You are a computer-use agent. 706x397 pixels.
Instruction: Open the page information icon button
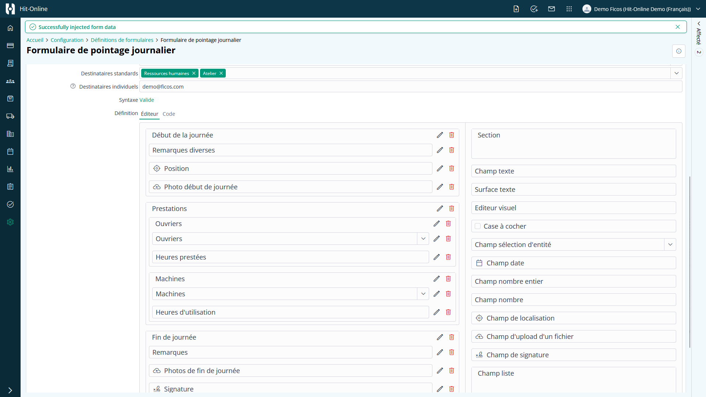[x=679, y=51]
